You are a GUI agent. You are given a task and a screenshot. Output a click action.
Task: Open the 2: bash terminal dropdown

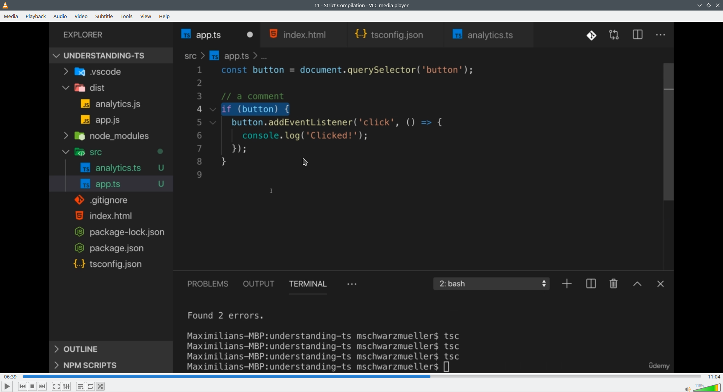[491, 284]
